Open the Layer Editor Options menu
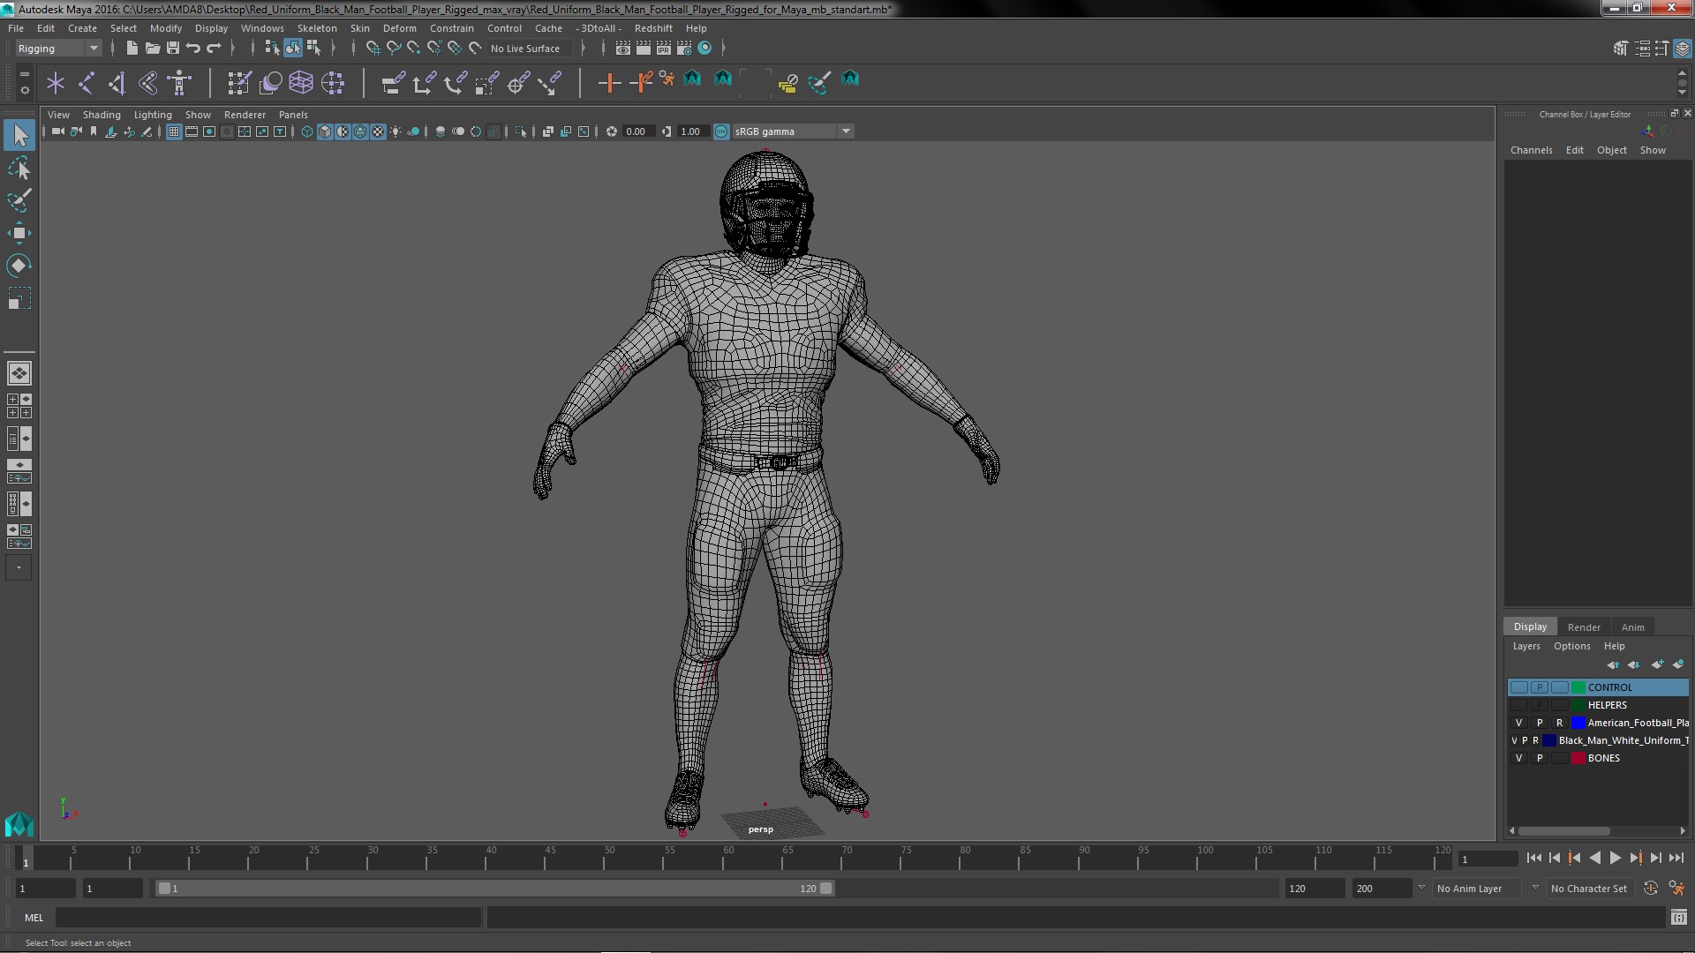The image size is (1695, 953). [x=1571, y=646]
